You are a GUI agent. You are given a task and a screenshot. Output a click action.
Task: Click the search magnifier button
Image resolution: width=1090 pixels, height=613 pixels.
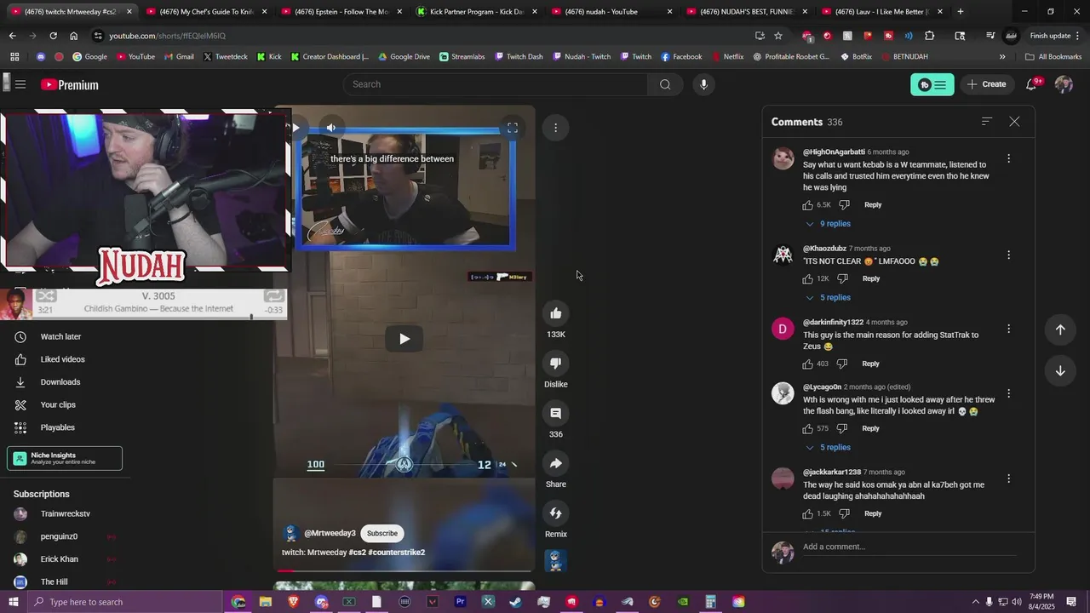click(x=665, y=84)
